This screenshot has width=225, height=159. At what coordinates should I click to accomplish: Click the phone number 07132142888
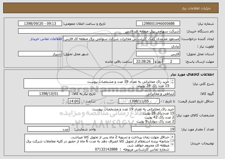[106, 149]
